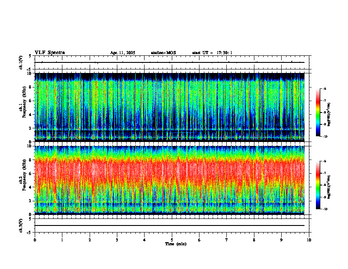
Task: Click the "1" tick on time axis
Action: (62, 240)
